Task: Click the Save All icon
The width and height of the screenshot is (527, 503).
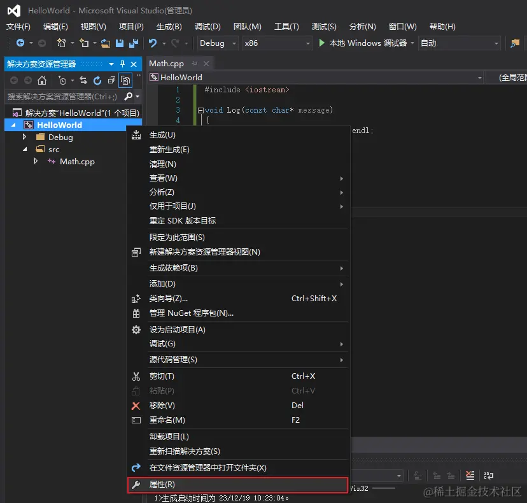Action: click(134, 43)
